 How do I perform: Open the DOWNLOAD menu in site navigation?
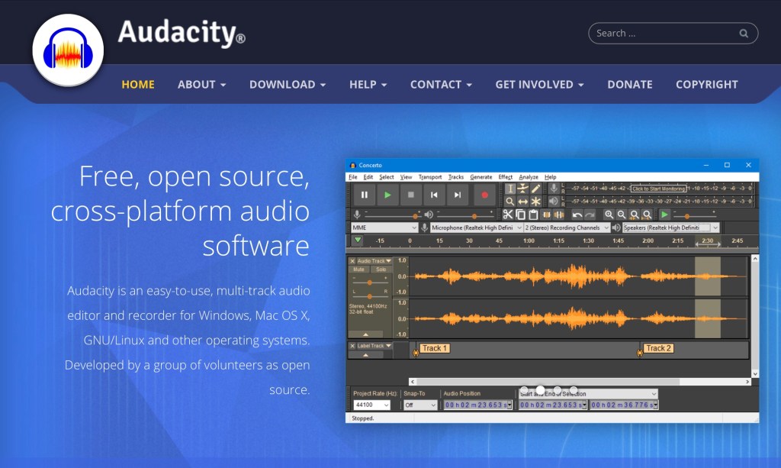(x=288, y=85)
